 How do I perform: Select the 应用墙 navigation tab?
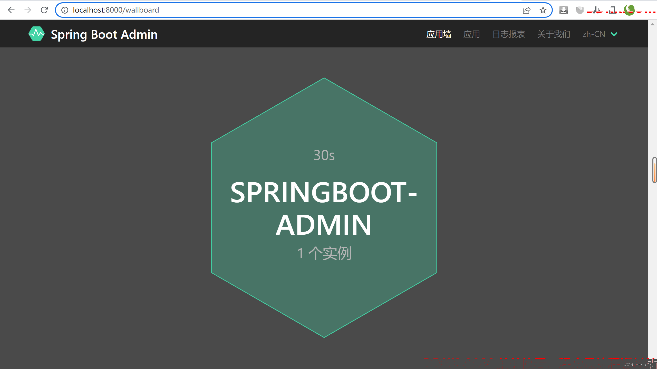coord(439,34)
